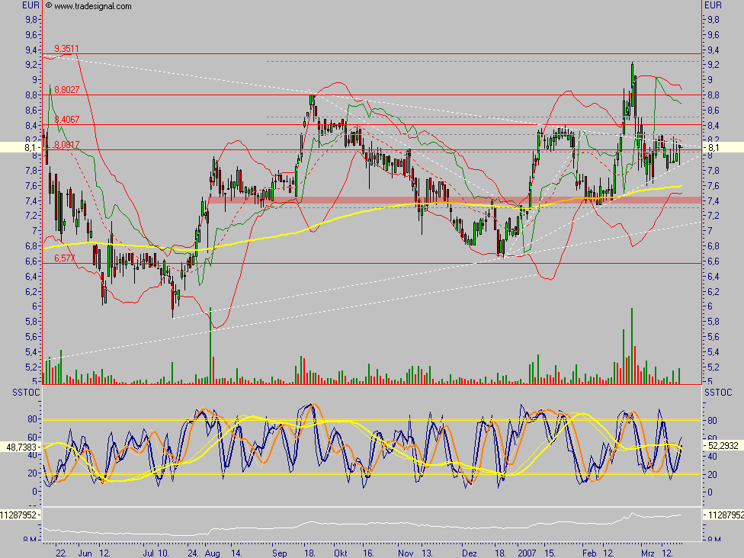The image size is (744, 558).
Task: Click the tallest green volume bar in August
Action: coord(210,343)
